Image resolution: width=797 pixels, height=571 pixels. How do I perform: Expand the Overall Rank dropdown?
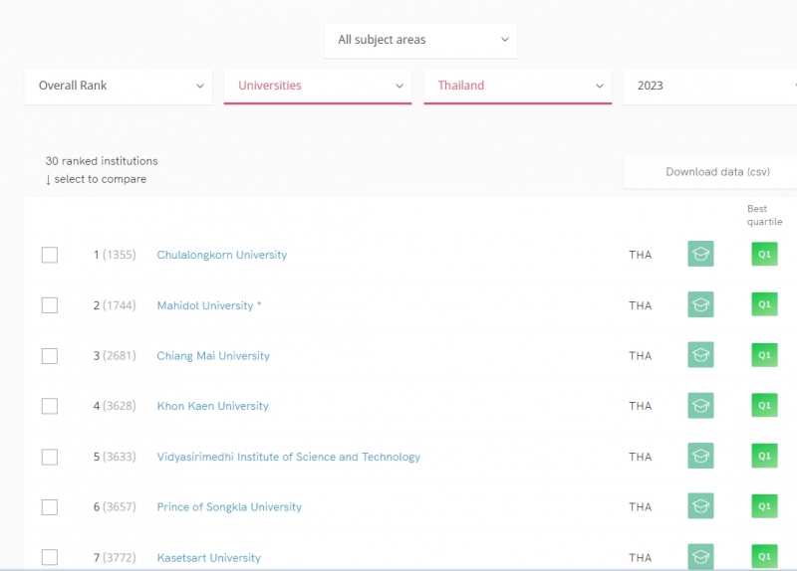[118, 86]
